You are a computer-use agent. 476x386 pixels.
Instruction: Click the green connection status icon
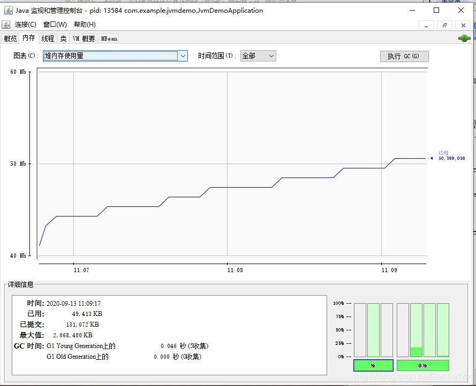click(464, 38)
